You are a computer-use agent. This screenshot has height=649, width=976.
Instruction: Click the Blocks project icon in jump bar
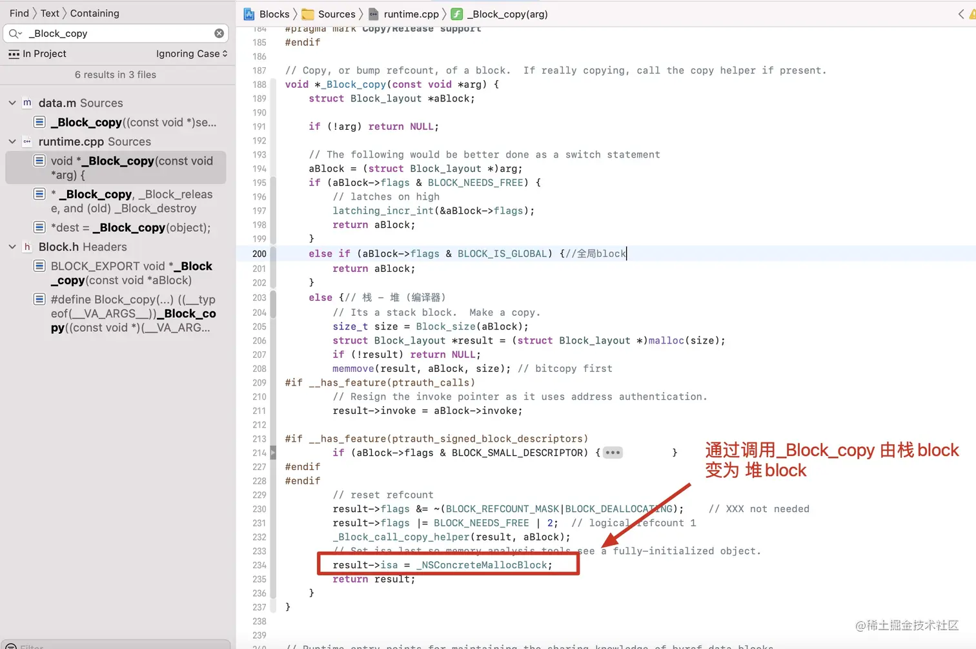[x=249, y=14]
